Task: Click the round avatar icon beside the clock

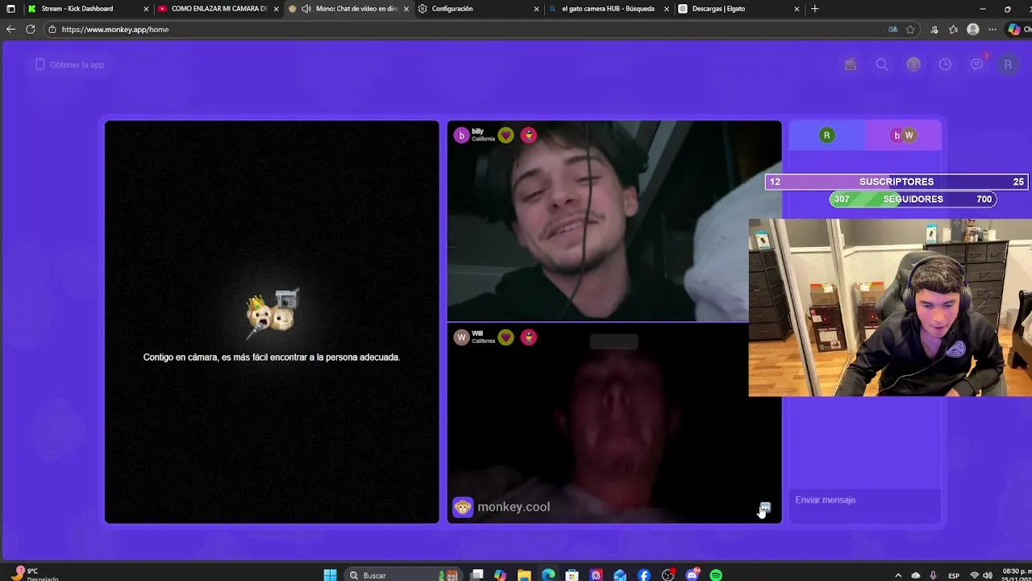Action: (x=913, y=65)
